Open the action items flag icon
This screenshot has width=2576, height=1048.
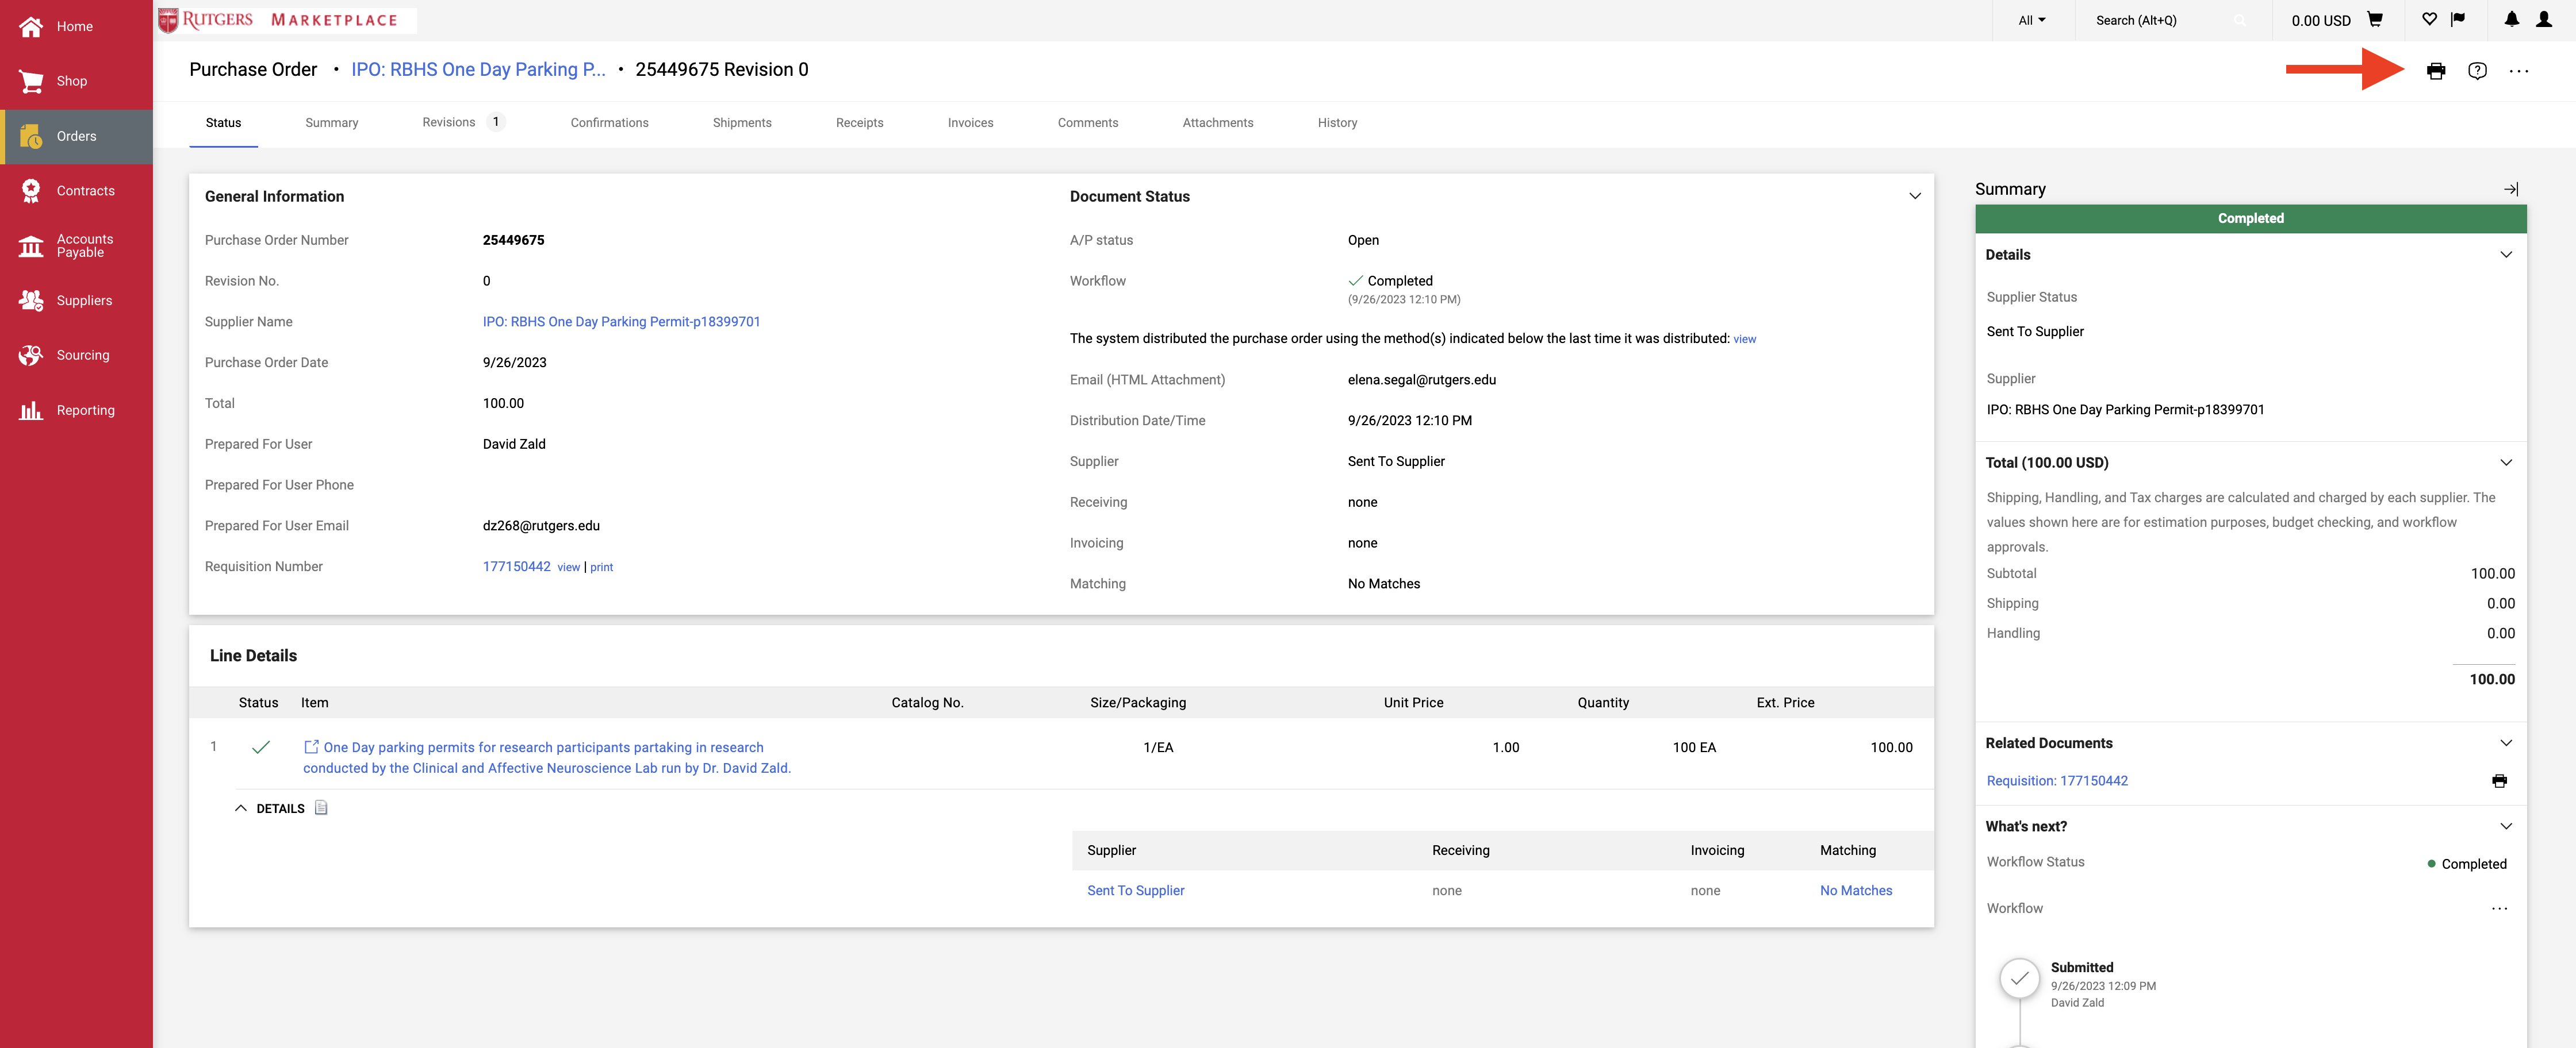coord(2458,19)
